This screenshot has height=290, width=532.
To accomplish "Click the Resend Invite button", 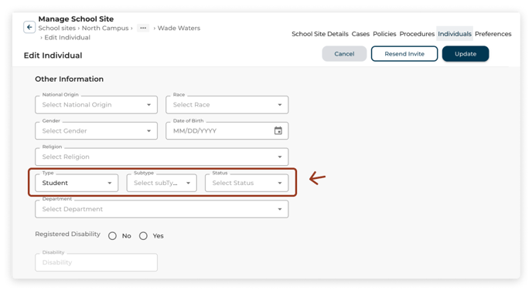I will click(x=404, y=54).
